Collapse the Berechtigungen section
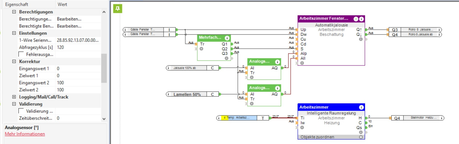The image size is (459, 144). 14,12
